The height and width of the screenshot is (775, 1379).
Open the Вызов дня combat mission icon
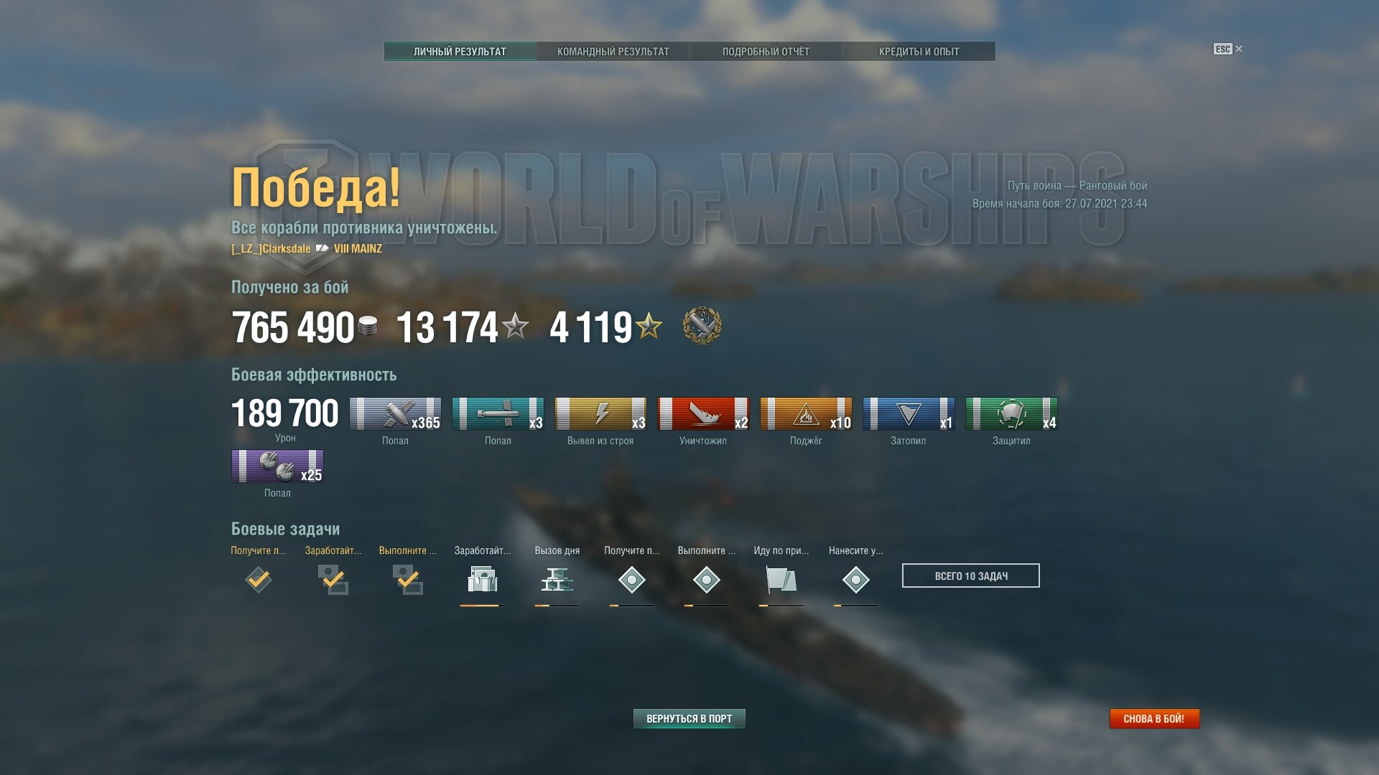point(557,580)
